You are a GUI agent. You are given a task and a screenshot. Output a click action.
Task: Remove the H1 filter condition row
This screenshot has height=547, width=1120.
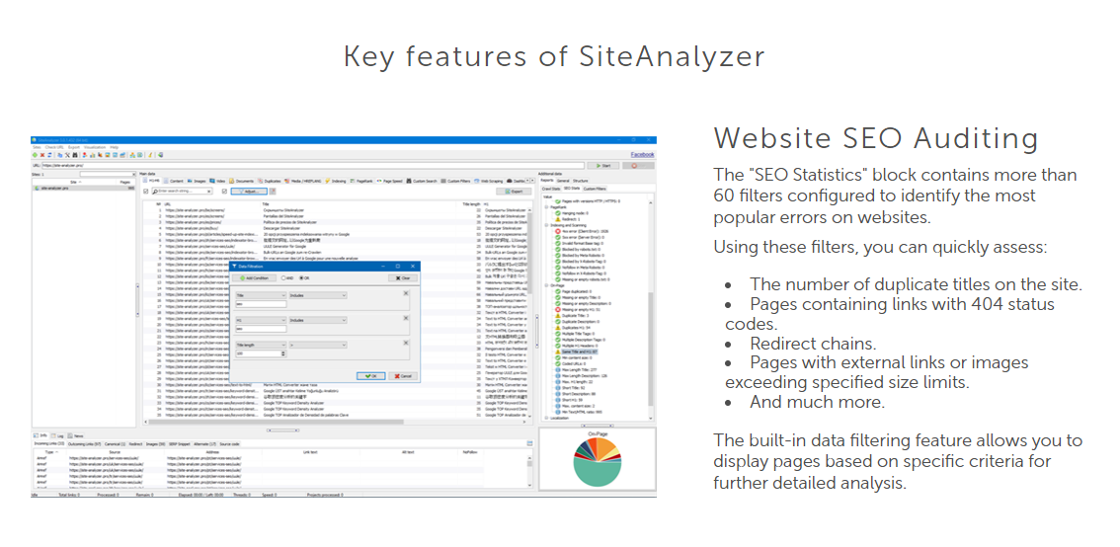406,318
